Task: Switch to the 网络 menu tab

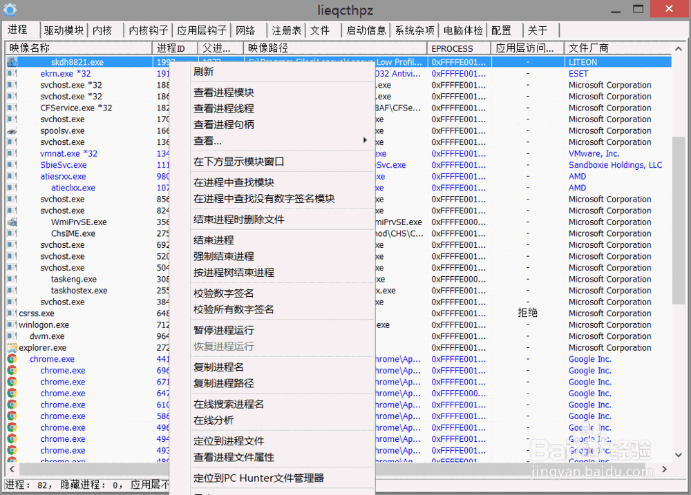Action: pos(246,30)
